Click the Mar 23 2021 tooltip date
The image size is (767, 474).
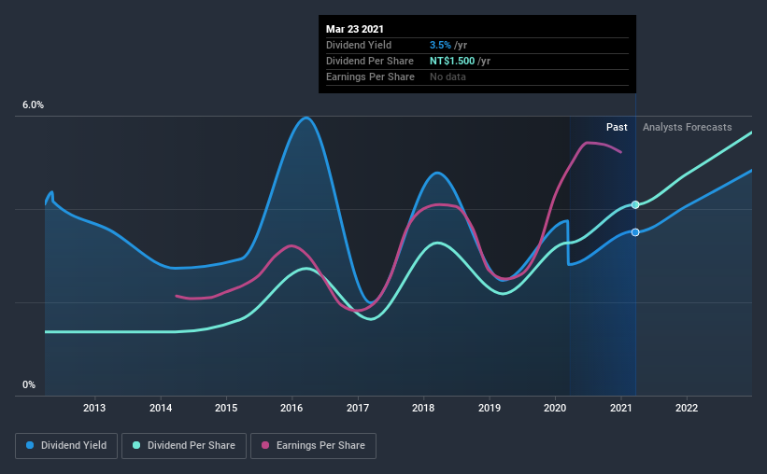(355, 29)
